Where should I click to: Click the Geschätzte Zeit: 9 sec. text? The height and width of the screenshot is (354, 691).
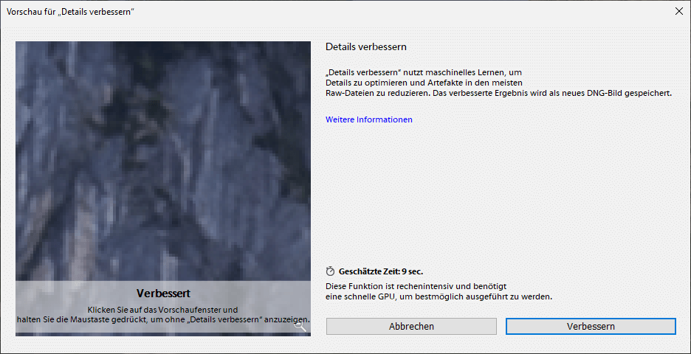click(381, 271)
